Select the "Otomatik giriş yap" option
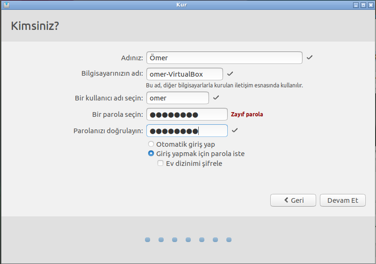 (x=151, y=144)
